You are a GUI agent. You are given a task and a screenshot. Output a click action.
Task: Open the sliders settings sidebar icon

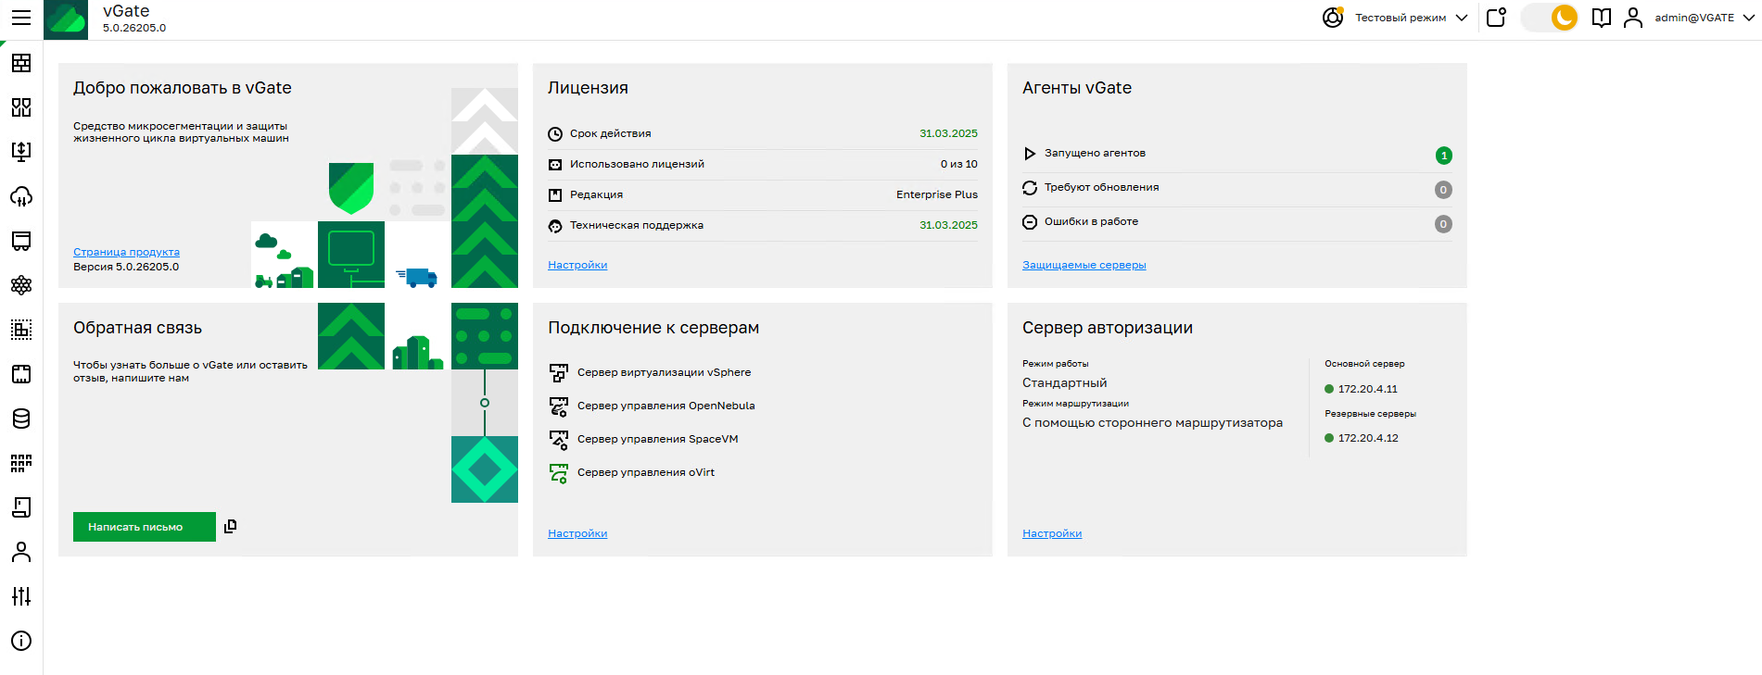(21, 596)
